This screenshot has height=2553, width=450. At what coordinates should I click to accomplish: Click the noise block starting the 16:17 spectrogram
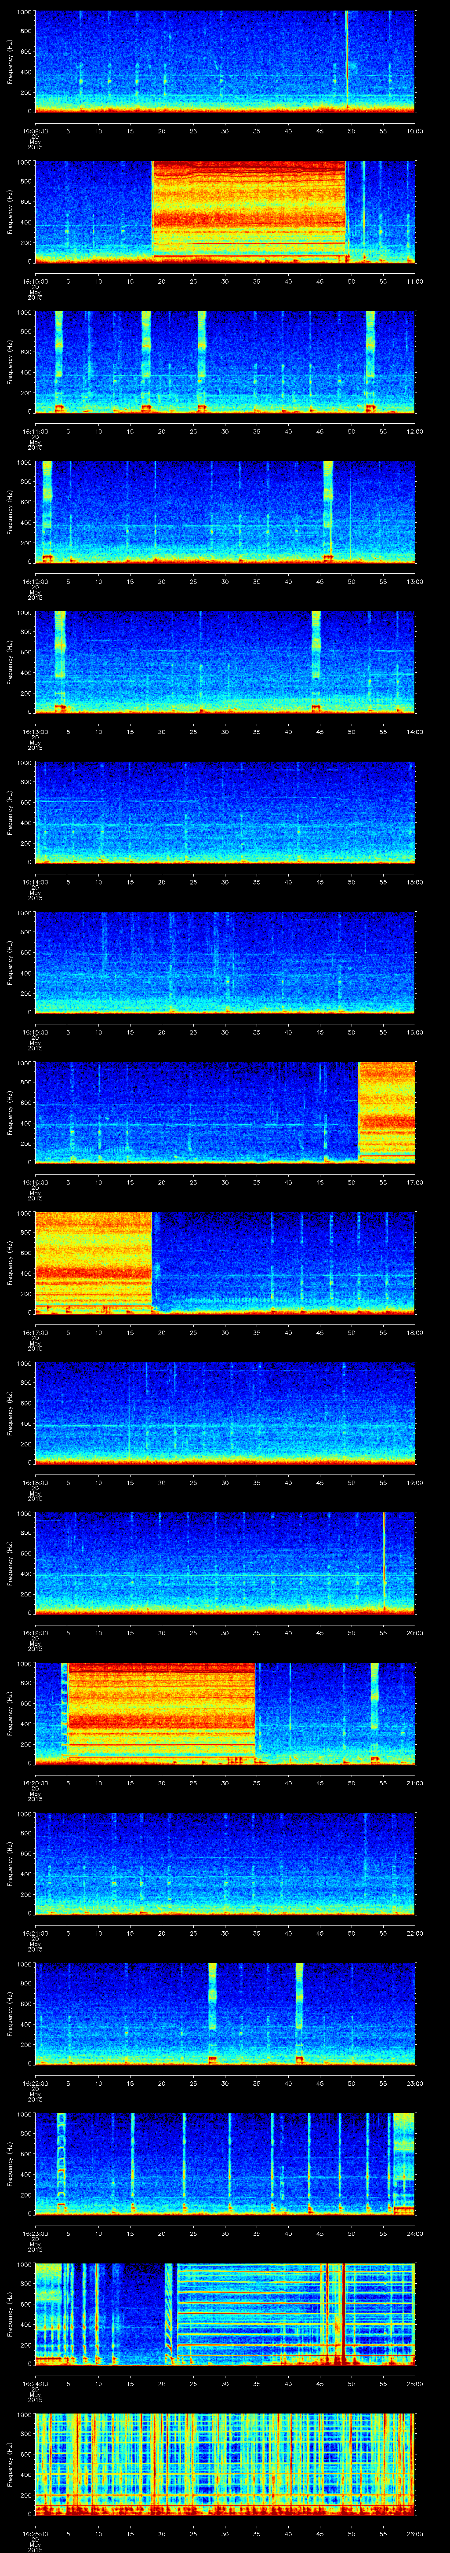pos(93,1262)
